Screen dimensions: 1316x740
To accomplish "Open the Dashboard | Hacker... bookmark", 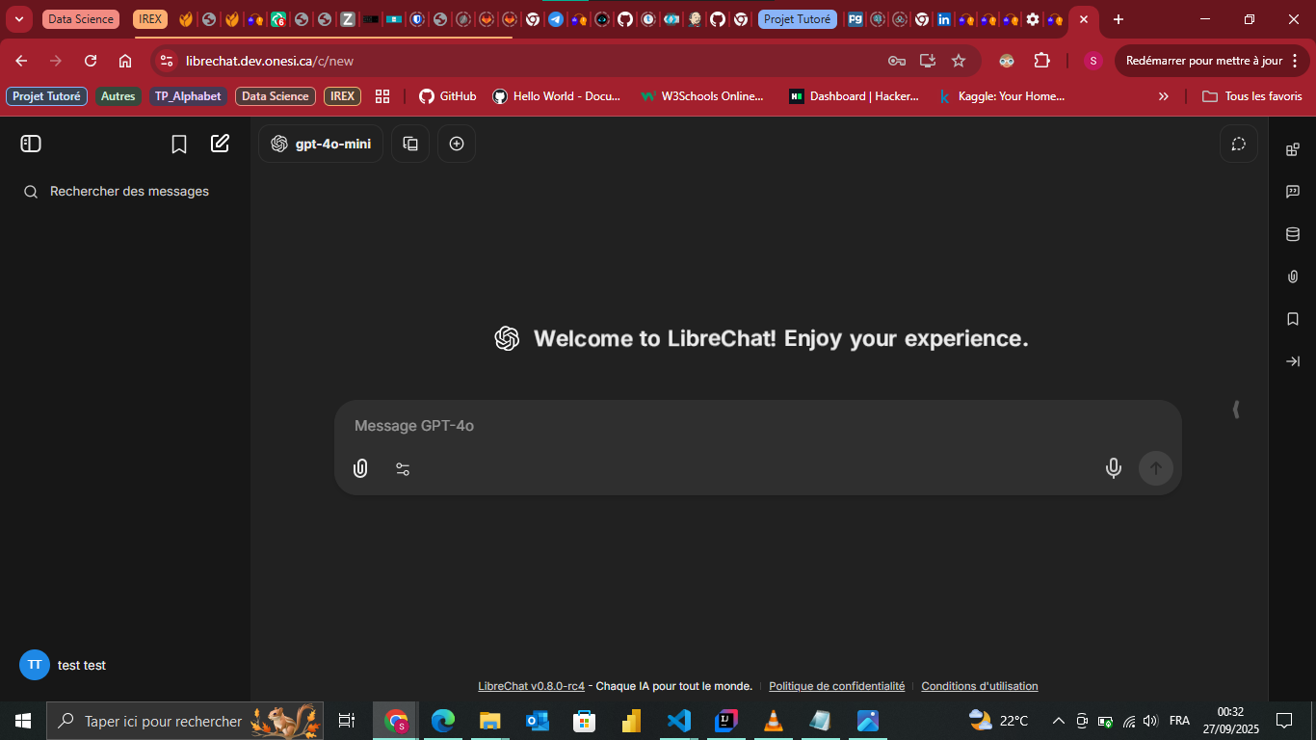I will tap(855, 96).
